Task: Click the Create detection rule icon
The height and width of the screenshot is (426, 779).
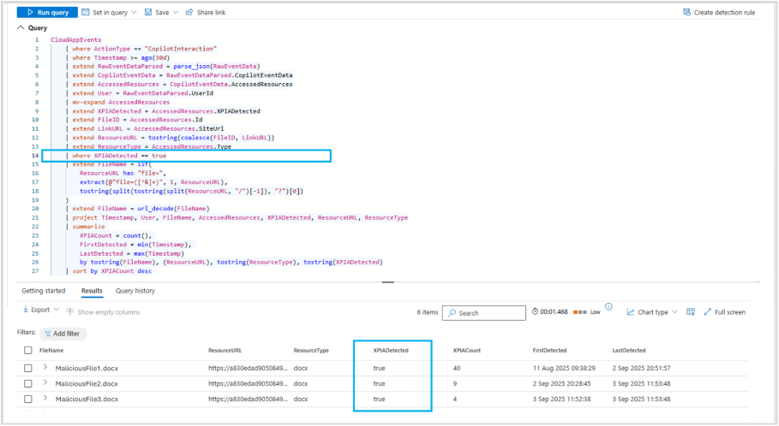Action: click(x=686, y=12)
